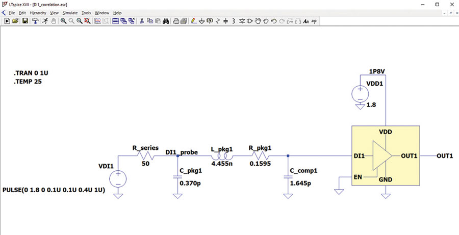The width and height of the screenshot is (459, 235).
Task: Open the Find binoculars tool
Action: tap(166, 21)
